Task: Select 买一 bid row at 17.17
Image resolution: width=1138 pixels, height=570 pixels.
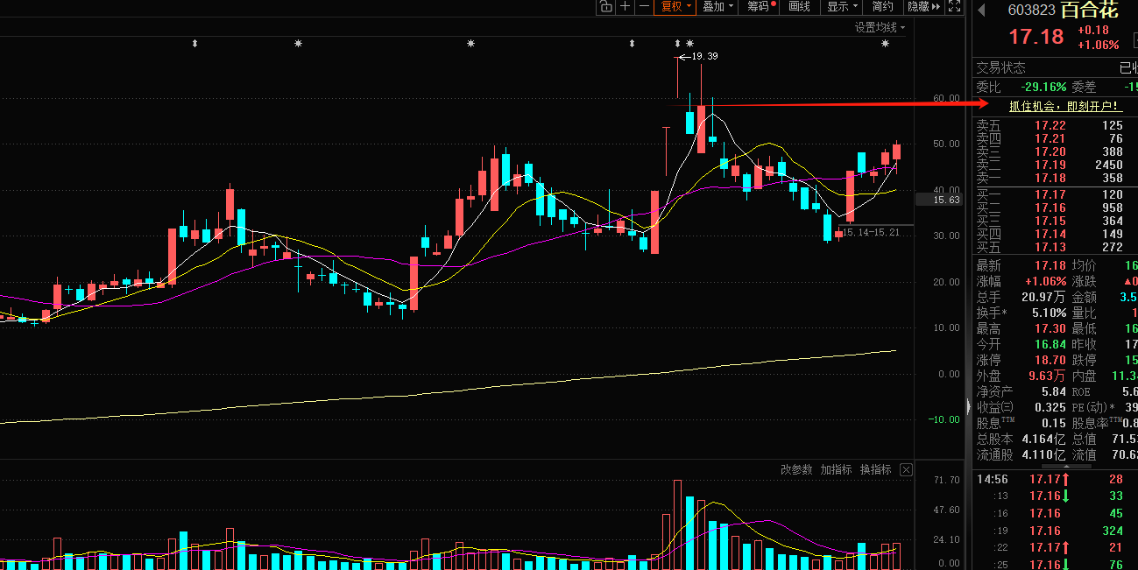Action: 1056,194
